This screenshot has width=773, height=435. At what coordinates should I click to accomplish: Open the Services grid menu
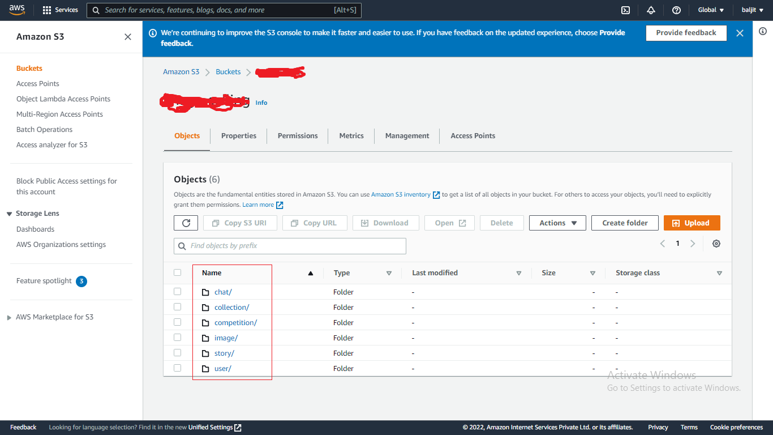click(60, 10)
